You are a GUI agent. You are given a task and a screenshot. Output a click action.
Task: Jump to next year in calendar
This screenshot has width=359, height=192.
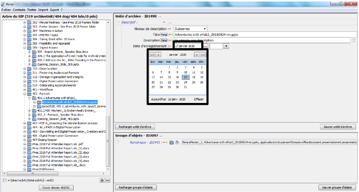click(203, 55)
